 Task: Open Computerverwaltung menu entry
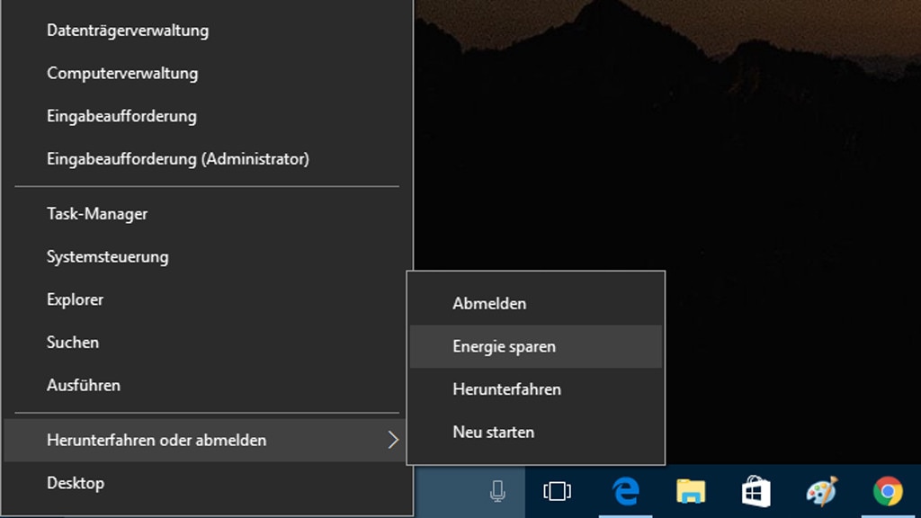[122, 74]
